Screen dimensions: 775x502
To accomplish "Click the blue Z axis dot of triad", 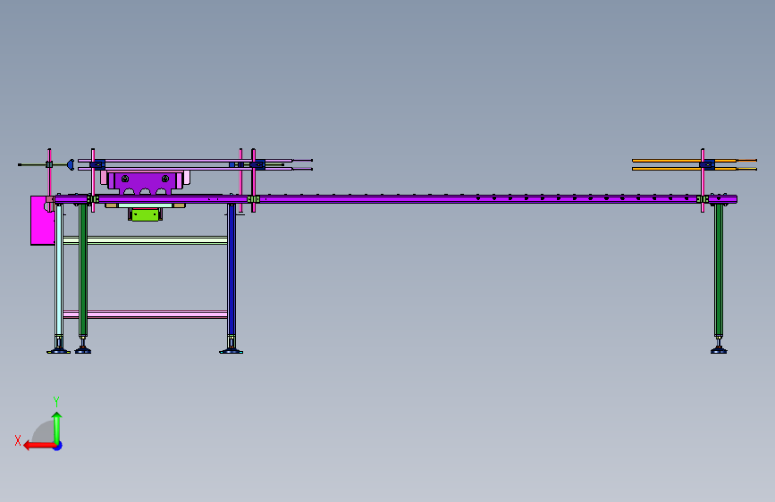I will click(58, 446).
